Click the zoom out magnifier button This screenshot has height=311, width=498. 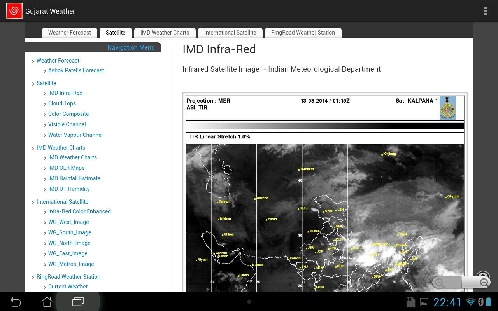point(440,283)
